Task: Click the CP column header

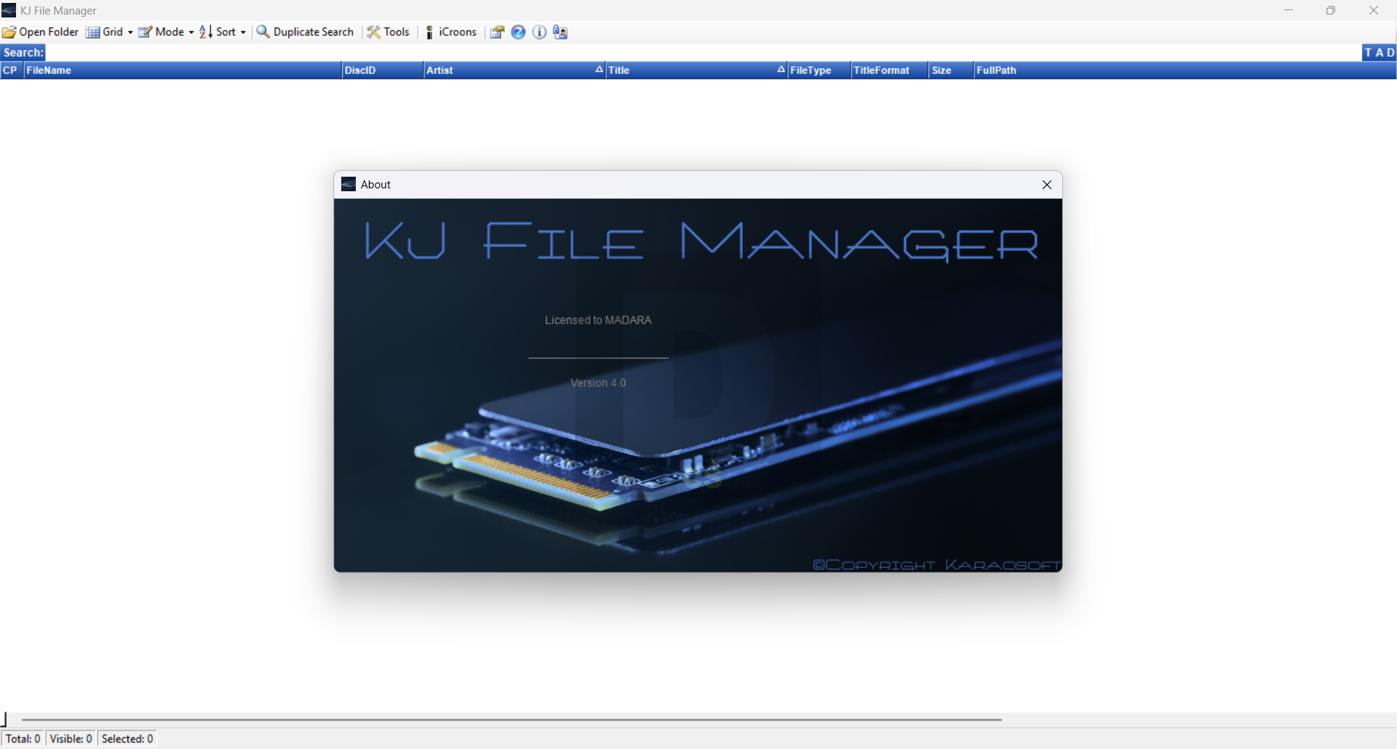Action: click(x=11, y=71)
